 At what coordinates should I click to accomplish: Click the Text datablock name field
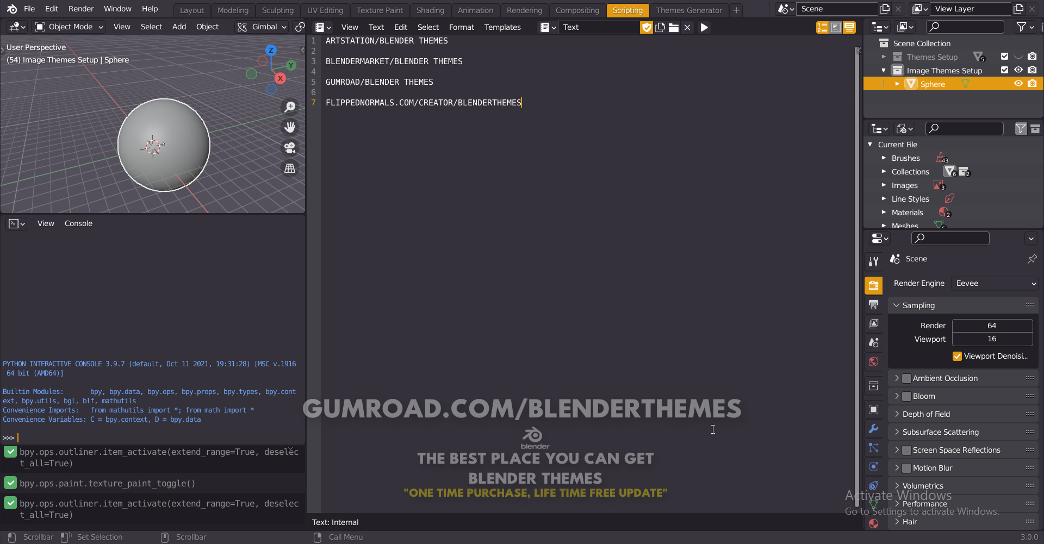pyautogui.click(x=598, y=27)
